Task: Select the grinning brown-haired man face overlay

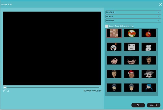Action: (x=114, y=74)
